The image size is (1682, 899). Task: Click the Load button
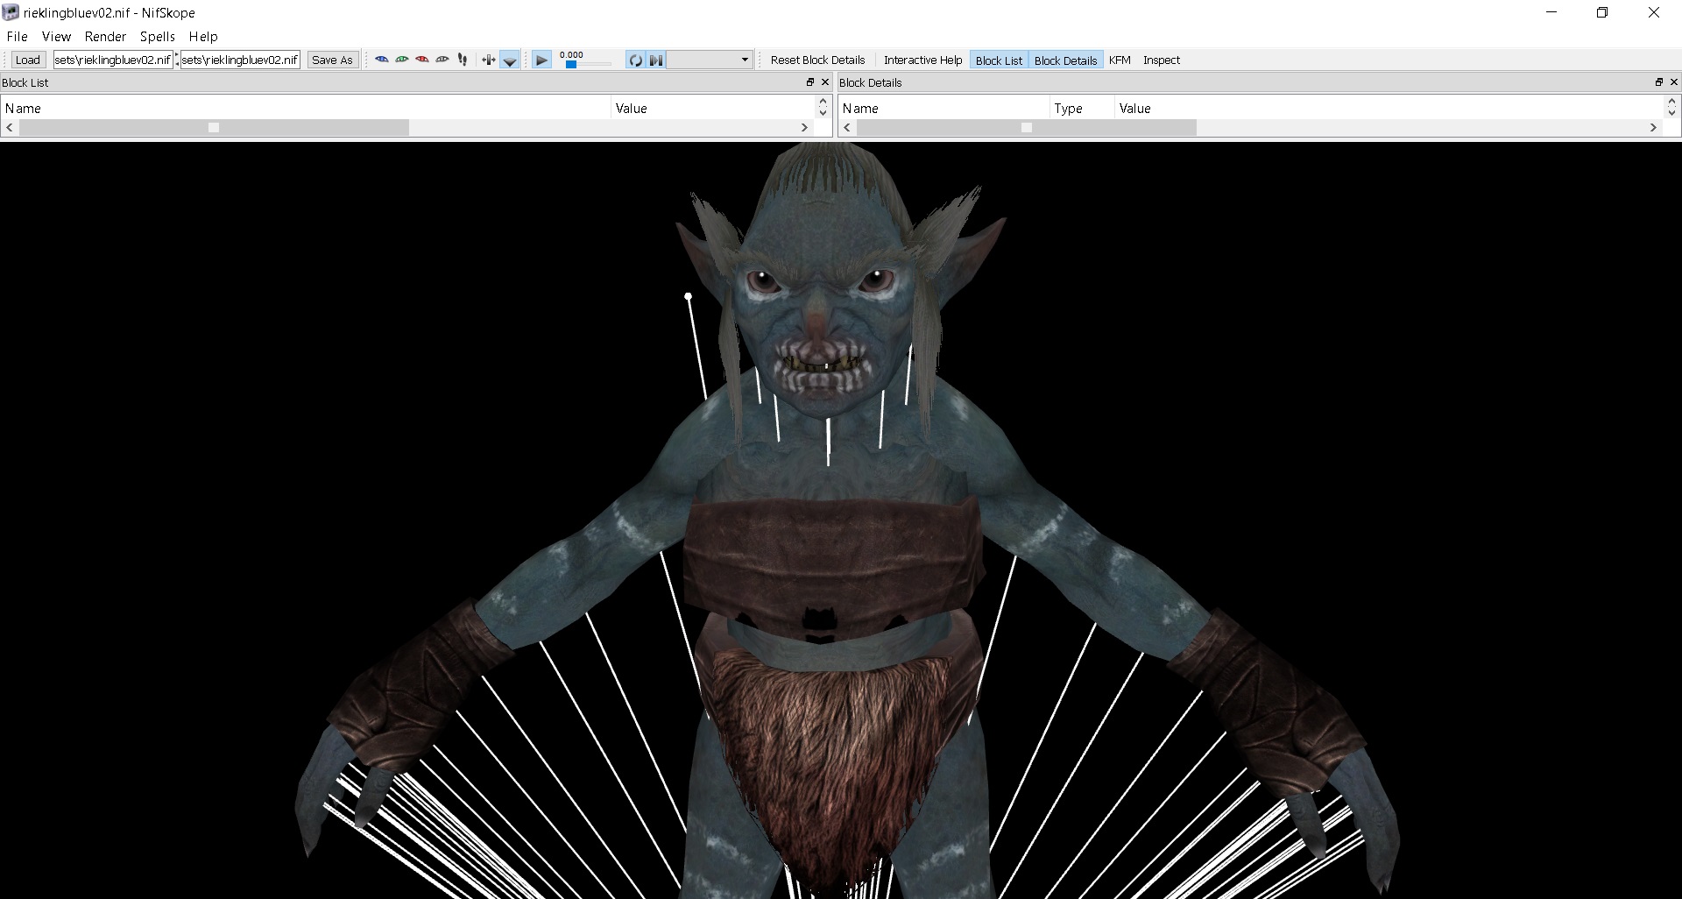point(28,60)
